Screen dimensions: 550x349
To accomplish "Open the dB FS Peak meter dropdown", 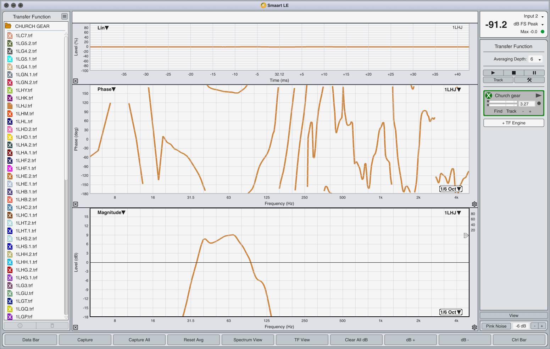I will click(x=528, y=24).
